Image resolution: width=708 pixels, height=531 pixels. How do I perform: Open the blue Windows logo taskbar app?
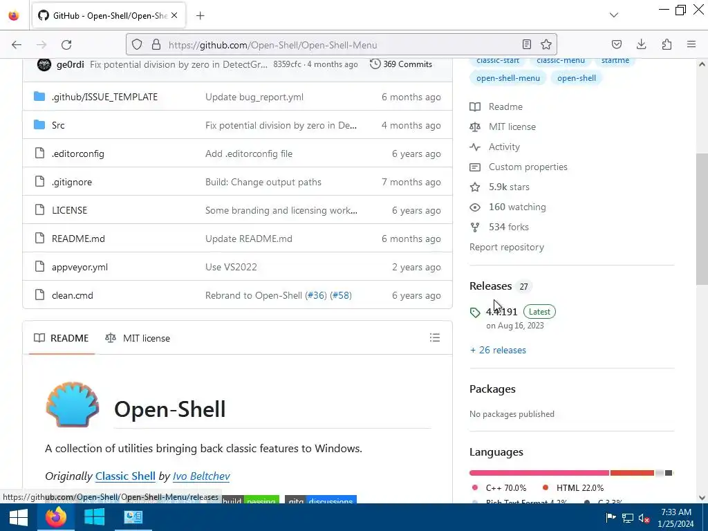point(94,517)
